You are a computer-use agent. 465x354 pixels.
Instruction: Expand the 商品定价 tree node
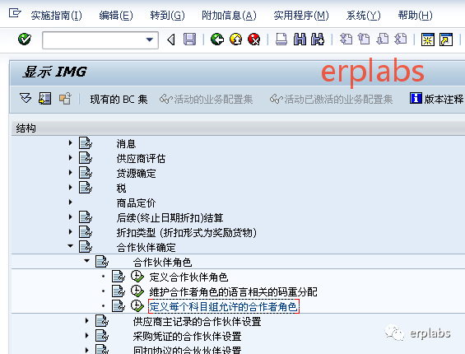click(70, 202)
